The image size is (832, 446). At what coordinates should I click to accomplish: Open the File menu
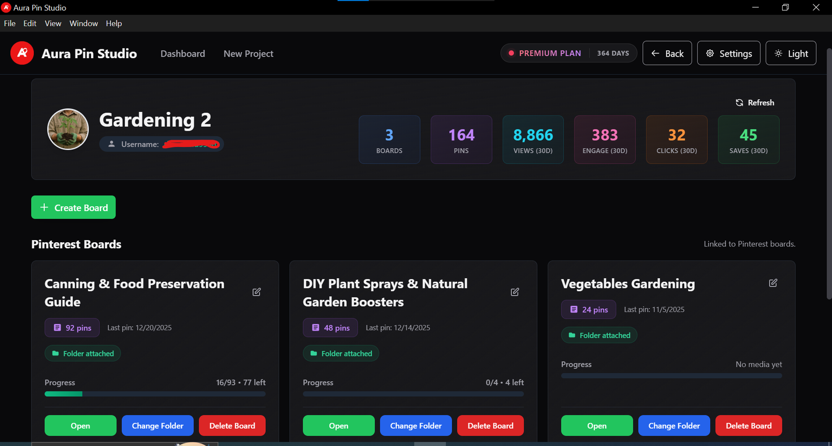coord(10,23)
